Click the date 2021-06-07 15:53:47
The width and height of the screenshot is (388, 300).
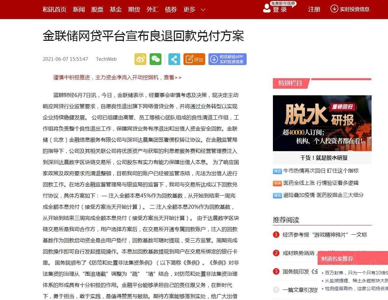click(x=65, y=59)
